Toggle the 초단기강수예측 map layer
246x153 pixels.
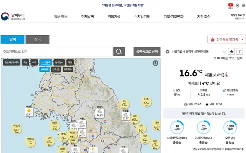(12, 62)
